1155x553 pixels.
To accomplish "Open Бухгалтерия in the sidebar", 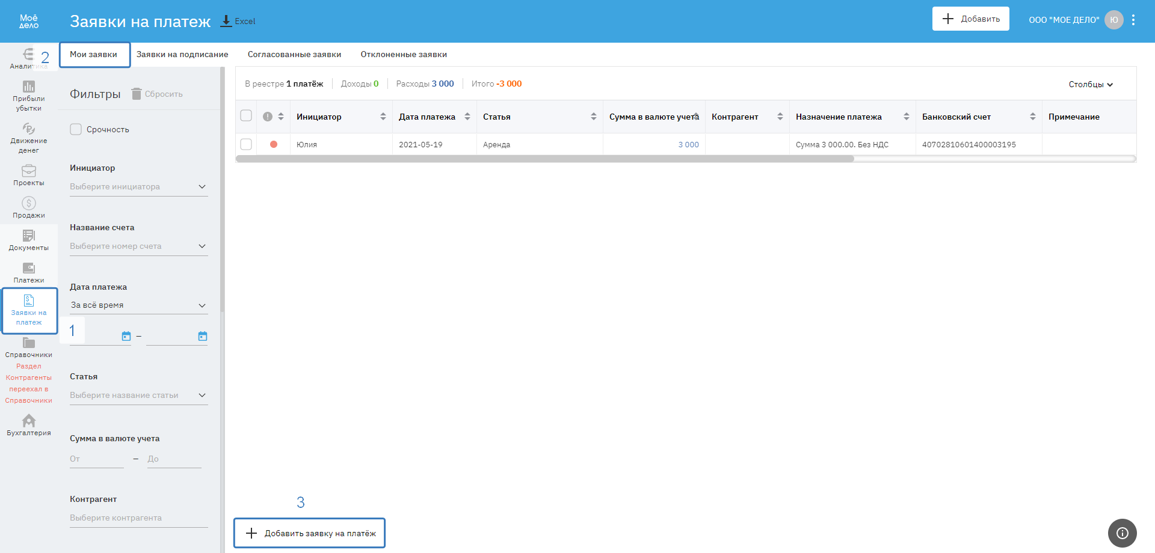I will click(x=29, y=424).
